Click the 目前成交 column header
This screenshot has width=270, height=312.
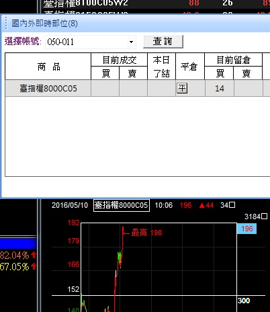[x=119, y=60]
